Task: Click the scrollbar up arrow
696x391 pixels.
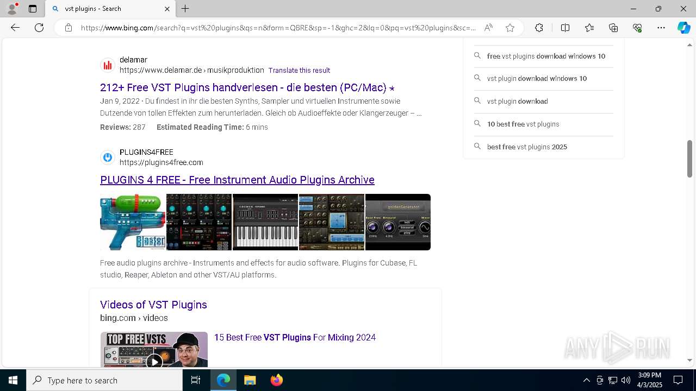Action: [x=690, y=45]
